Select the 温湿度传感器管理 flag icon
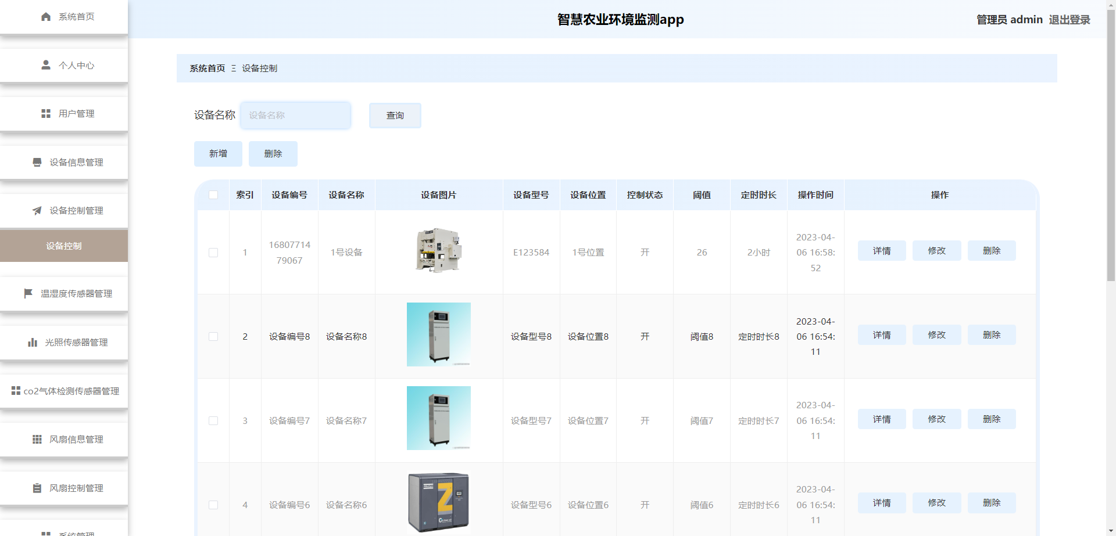 pos(27,294)
